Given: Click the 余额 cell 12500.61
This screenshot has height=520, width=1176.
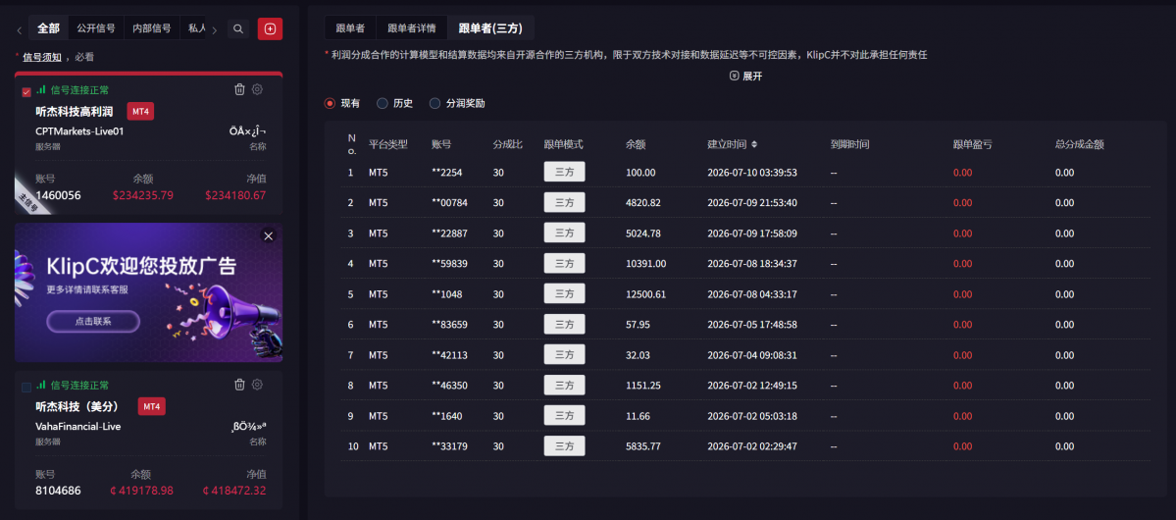Looking at the screenshot, I should (x=645, y=293).
